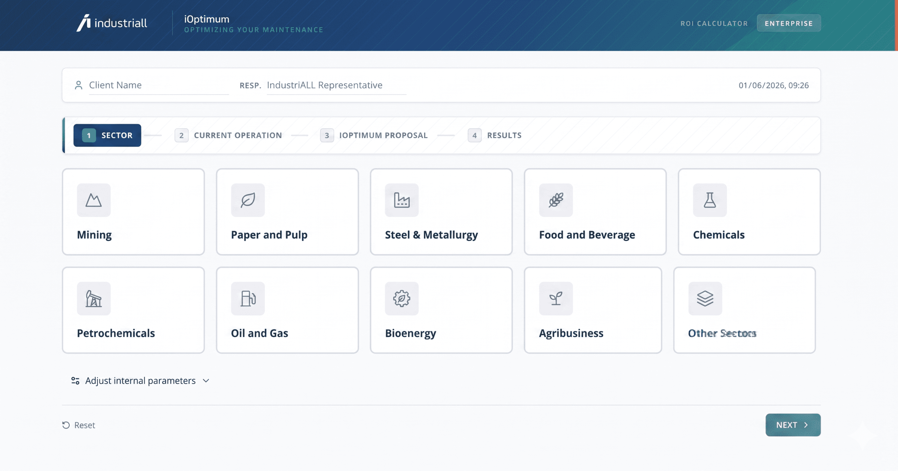Go to step 1 Sector
The width and height of the screenshot is (898, 471).
click(107, 135)
